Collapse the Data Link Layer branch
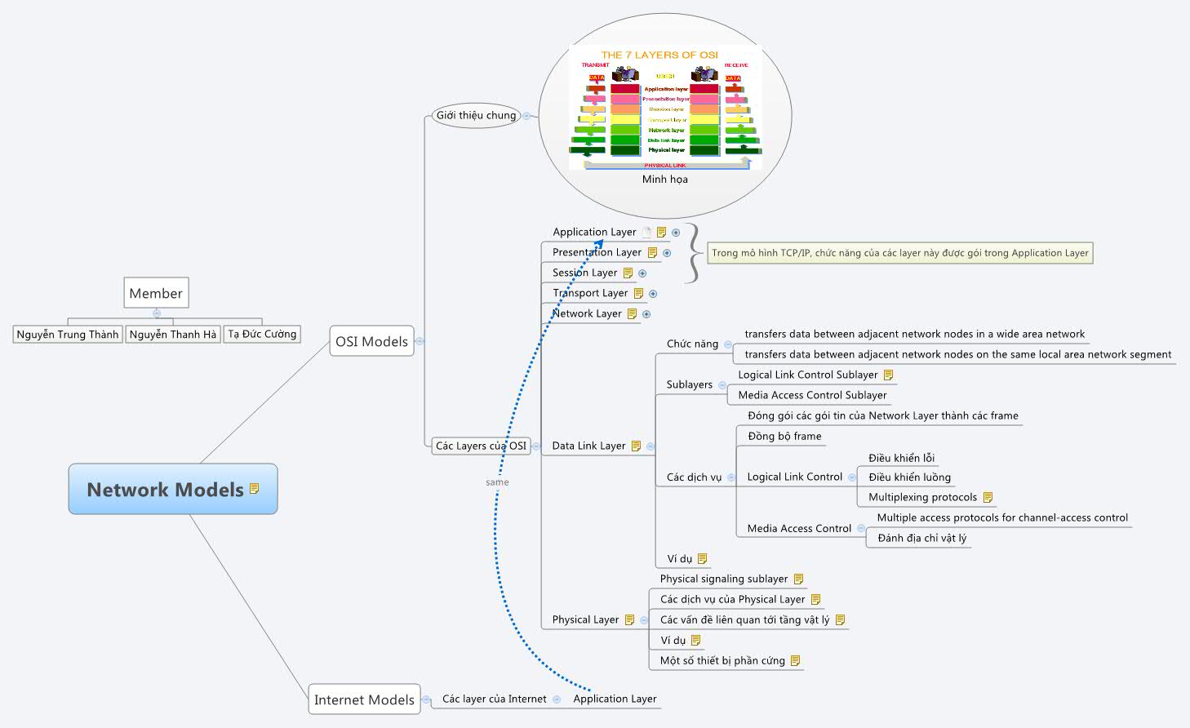1190x728 pixels. pos(650,446)
